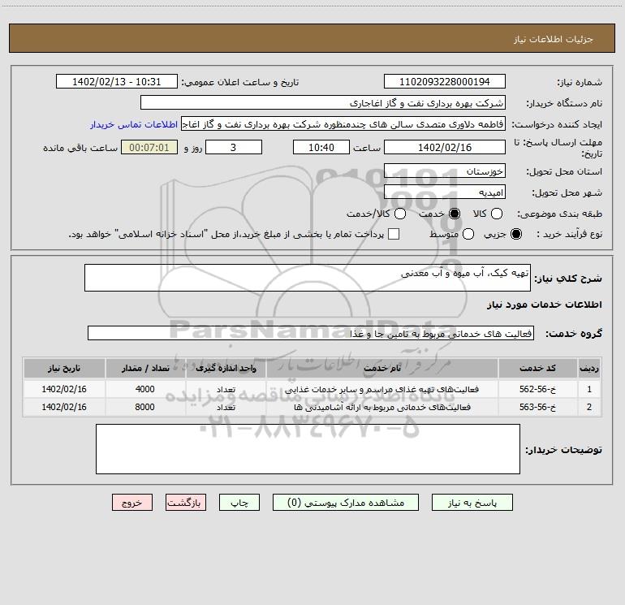This screenshot has width=625, height=605.
Task: Toggle the اسناد خزانه اسلامی payment checkbox
Action: coord(394,234)
